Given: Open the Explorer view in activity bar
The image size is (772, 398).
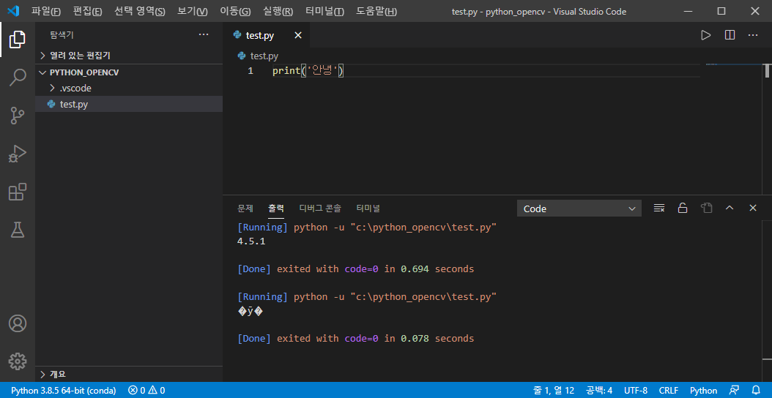Looking at the screenshot, I should (18, 39).
